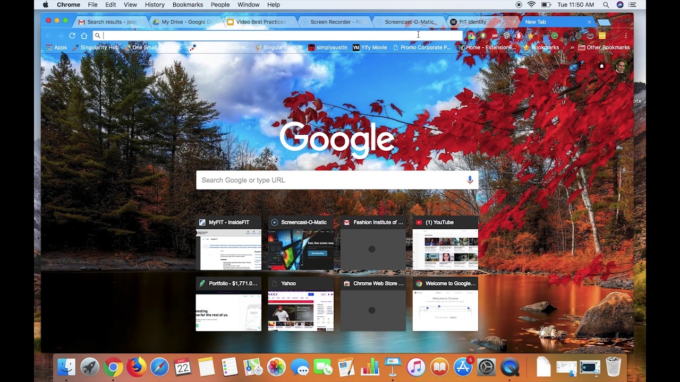Open the Google account profile picture
The image size is (680, 382).
(x=620, y=66)
